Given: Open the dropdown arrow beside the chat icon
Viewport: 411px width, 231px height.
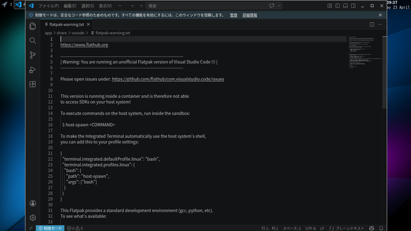Looking at the screenshot, I should [x=279, y=6].
